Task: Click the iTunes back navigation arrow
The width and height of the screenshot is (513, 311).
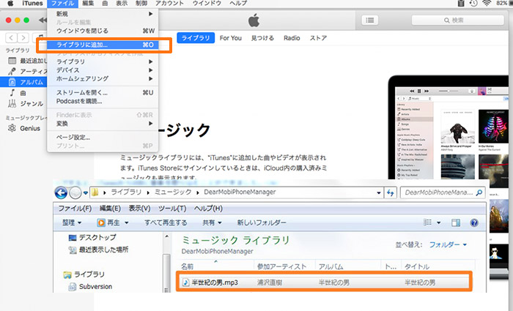Action: [11, 37]
